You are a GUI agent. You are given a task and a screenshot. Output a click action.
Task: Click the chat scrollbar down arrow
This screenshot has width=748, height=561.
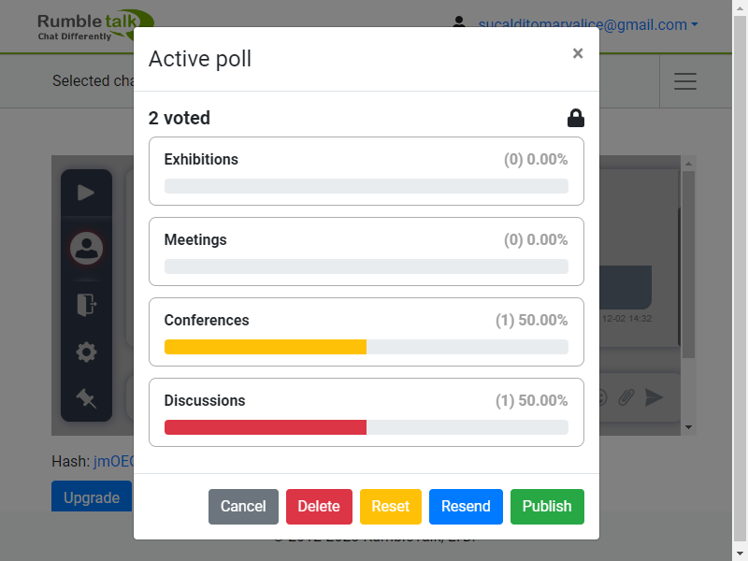[689, 427]
